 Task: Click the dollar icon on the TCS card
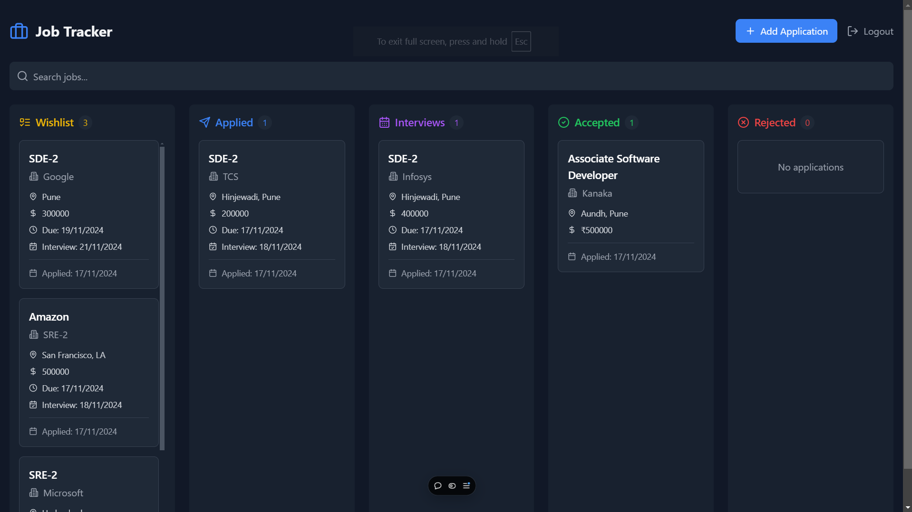213,213
